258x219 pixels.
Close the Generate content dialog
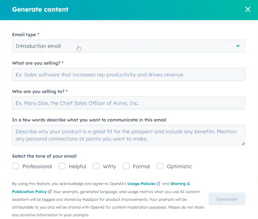[248, 9]
